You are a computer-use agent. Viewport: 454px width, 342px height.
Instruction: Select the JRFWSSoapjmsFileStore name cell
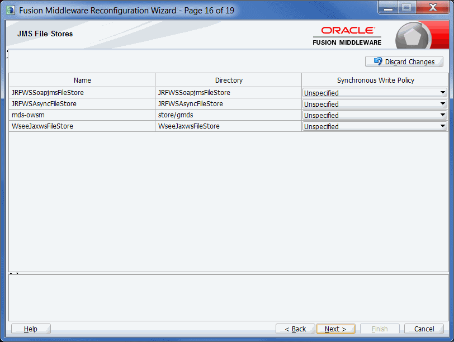tap(82, 93)
